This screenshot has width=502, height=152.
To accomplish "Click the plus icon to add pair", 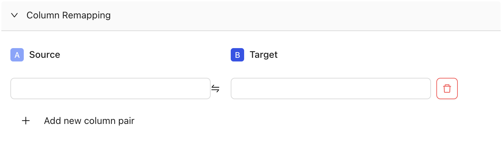I will 26,121.
